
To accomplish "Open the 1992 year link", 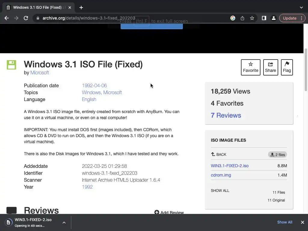I will (x=87, y=187).
